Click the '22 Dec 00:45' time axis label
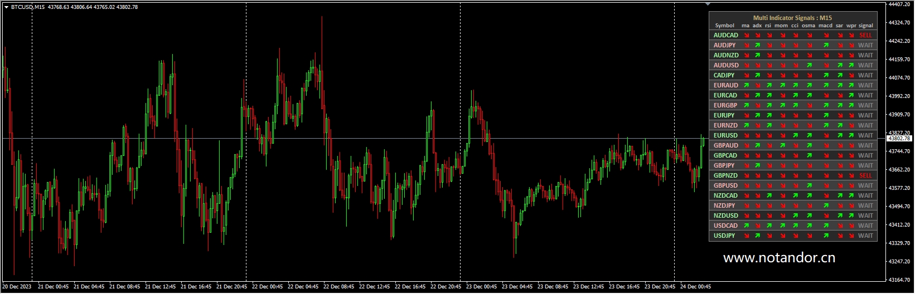Viewport: 915px width, 294px height. [x=268, y=287]
